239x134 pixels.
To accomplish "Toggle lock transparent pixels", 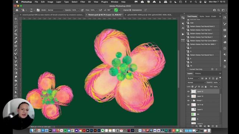I will pos(193,87).
